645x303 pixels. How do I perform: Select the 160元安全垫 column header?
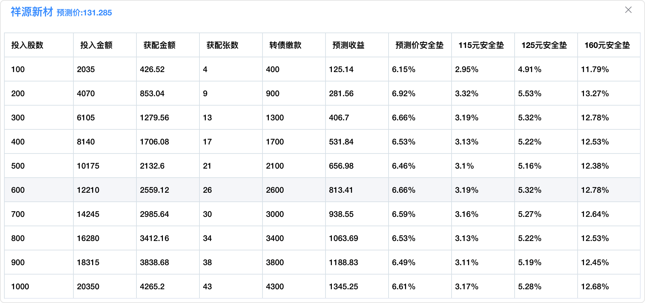(607, 45)
